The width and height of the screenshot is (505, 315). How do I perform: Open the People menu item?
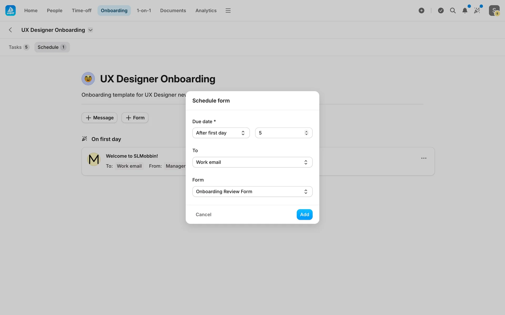coord(54,10)
